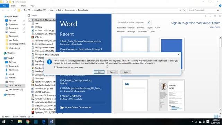Open recent file Contract 2.pdf.docx

(71, 97)
